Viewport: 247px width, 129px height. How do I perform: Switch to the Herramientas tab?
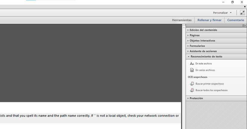[x=182, y=20]
